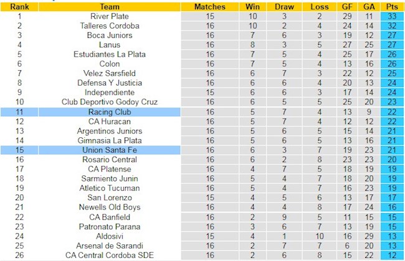Open the Union Santa Fe team entry
Screen dimensions: 405x261
[110, 150]
